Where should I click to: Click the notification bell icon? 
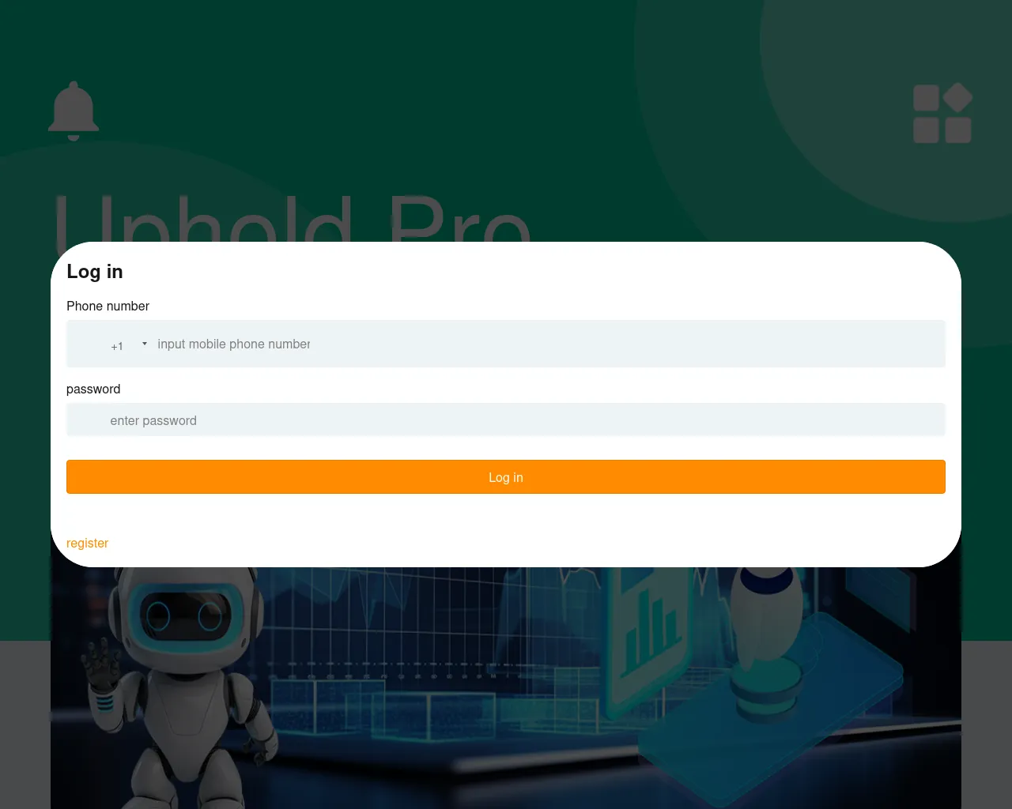click(74, 111)
